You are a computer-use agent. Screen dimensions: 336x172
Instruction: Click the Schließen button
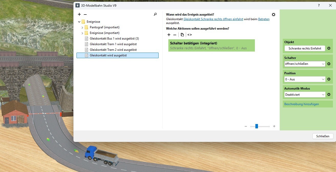coord(323,136)
